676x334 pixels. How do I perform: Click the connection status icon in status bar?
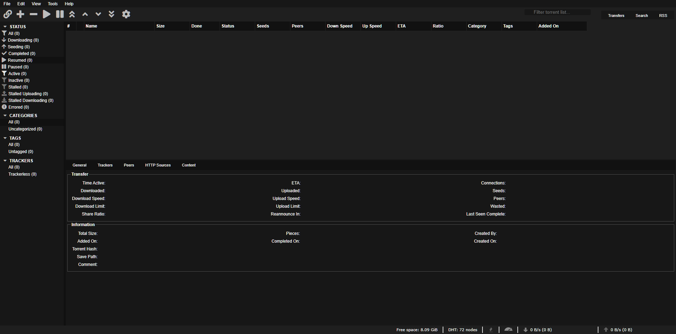(491, 329)
